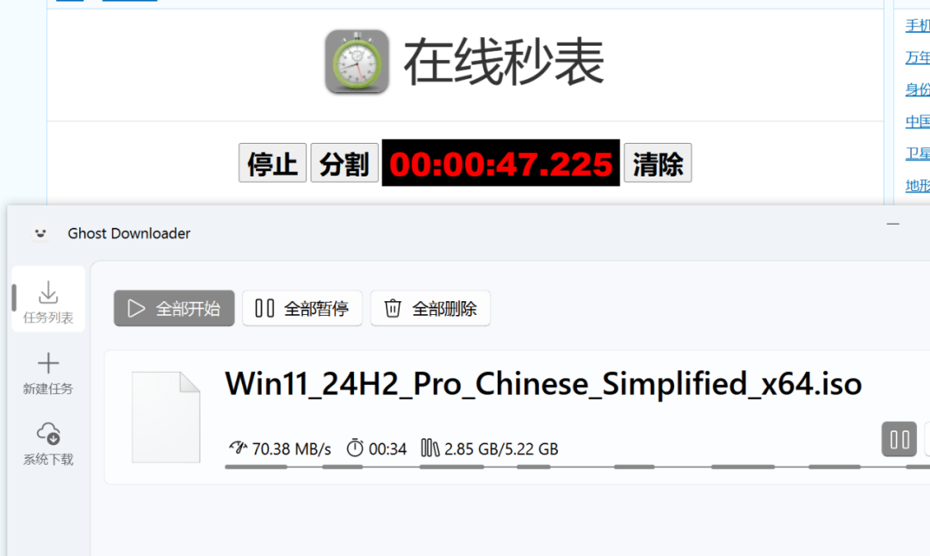Viewport: 930px width, 556px height.
Task: Click the download progress bar
Action: (x=577, y=467)
